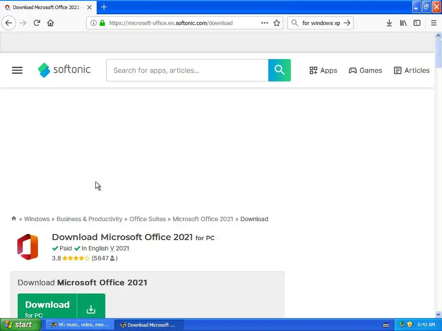Click the breadcrumb home icon

coord(14,219)
